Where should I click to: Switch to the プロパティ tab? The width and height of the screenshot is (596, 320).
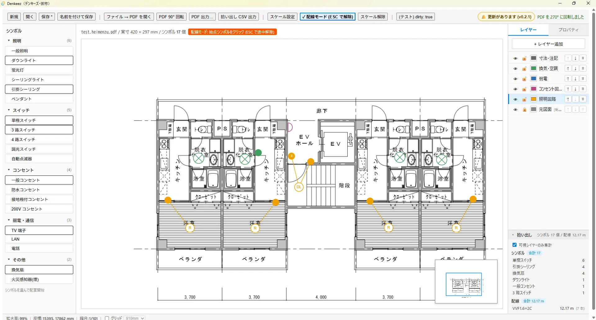[x=568, y=30]
